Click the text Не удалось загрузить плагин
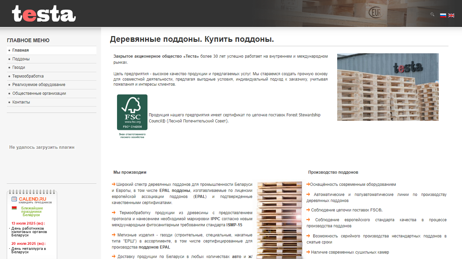 [x=42, y=147]
